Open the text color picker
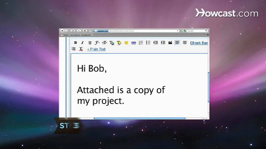266x149 pixels. pos(112,43)
